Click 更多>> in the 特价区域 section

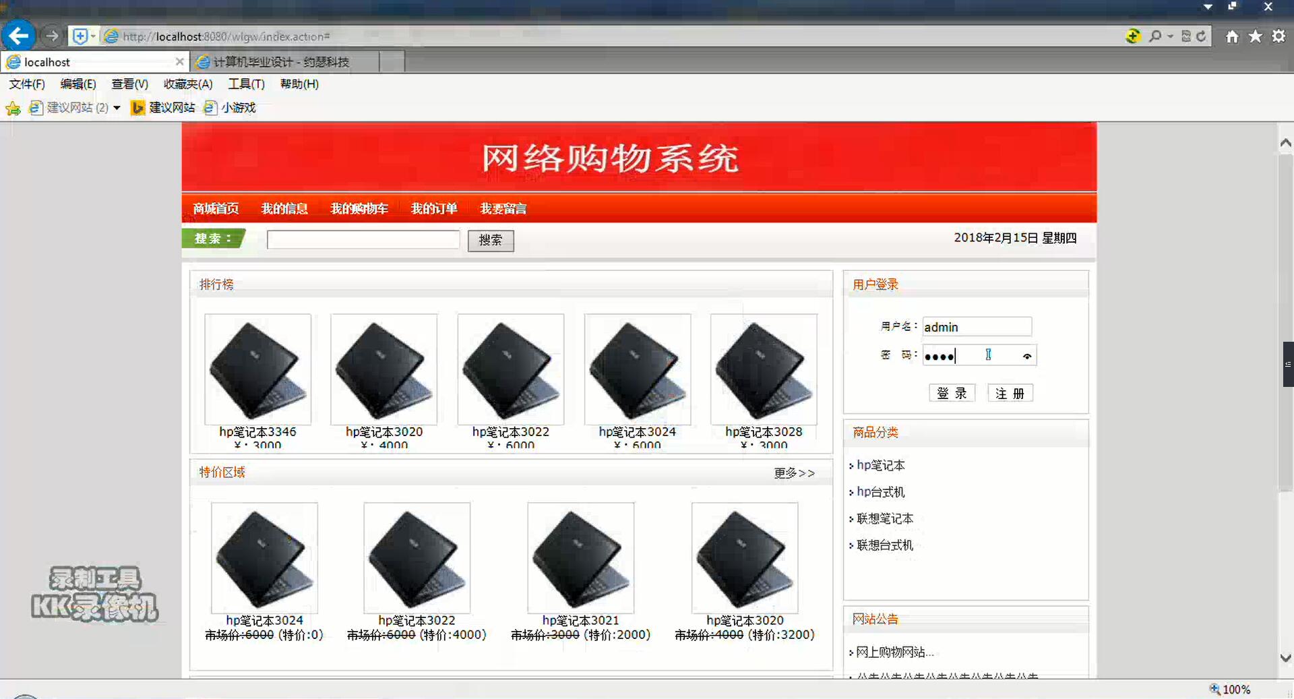(794, 473)
